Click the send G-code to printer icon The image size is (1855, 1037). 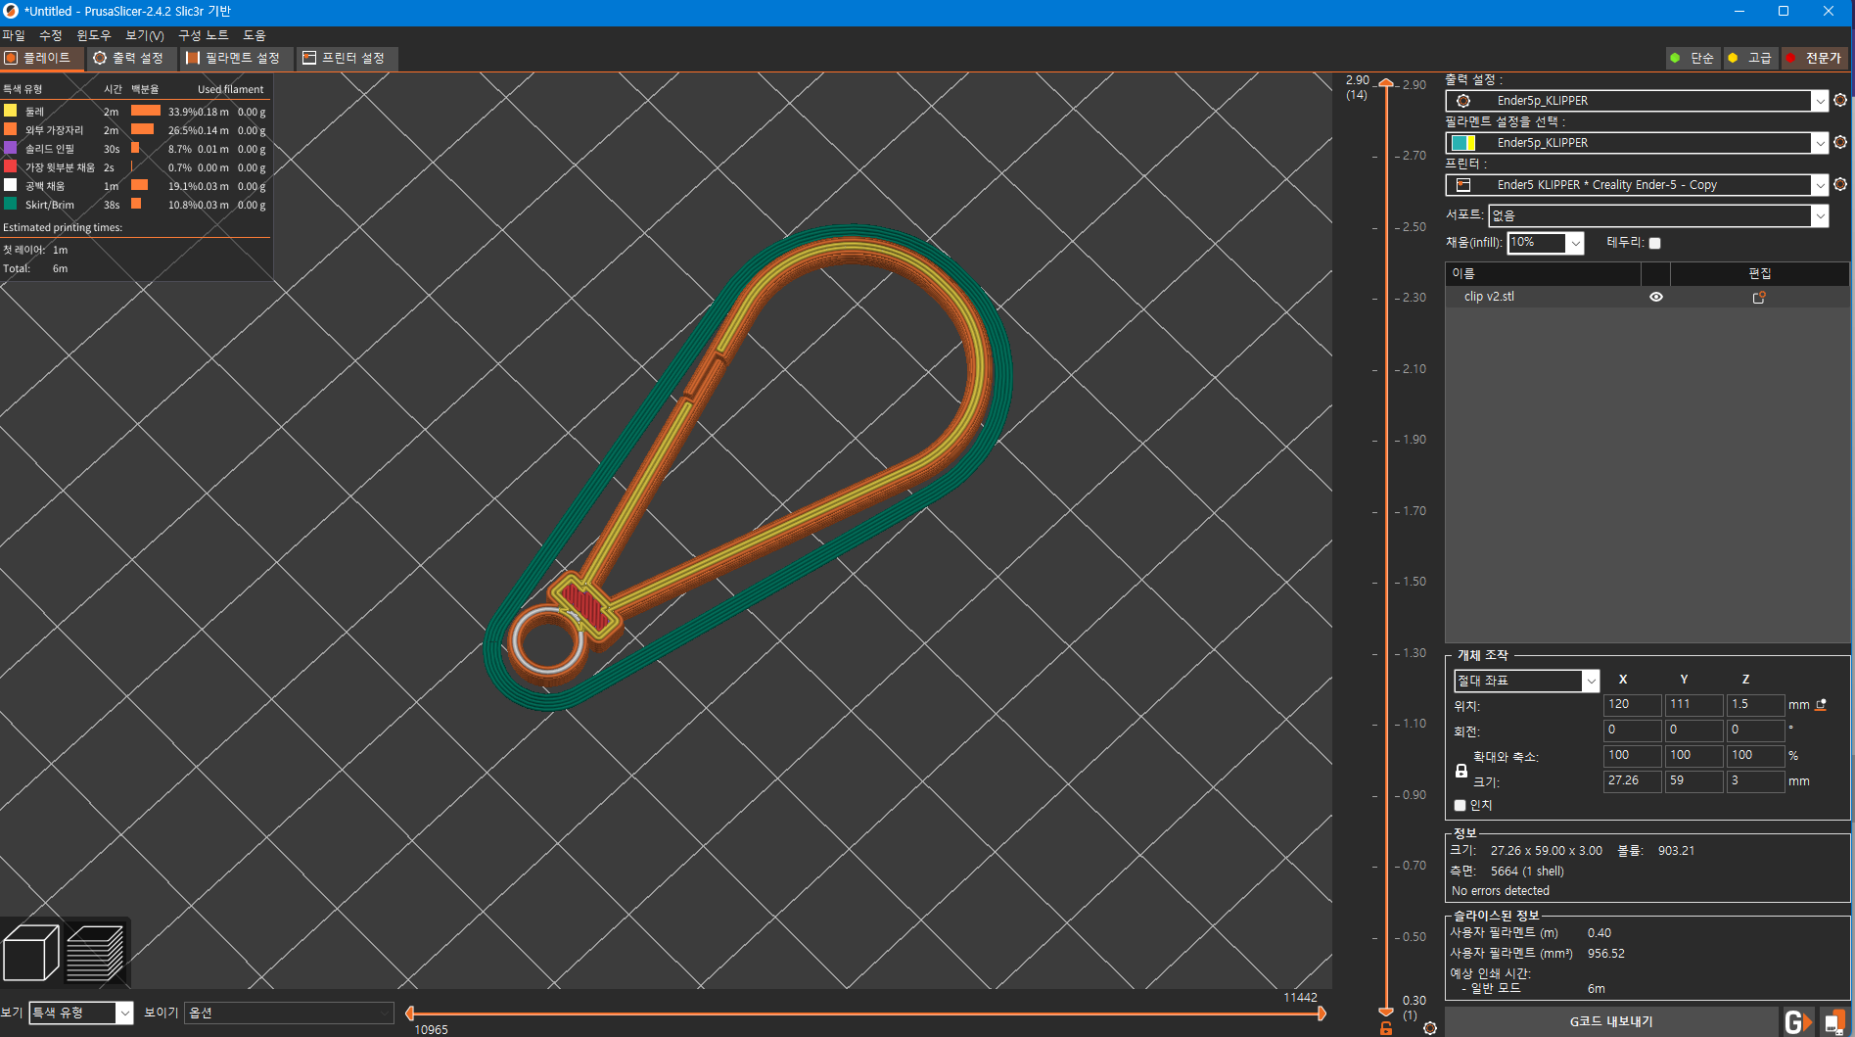tap(1797, 1021)
